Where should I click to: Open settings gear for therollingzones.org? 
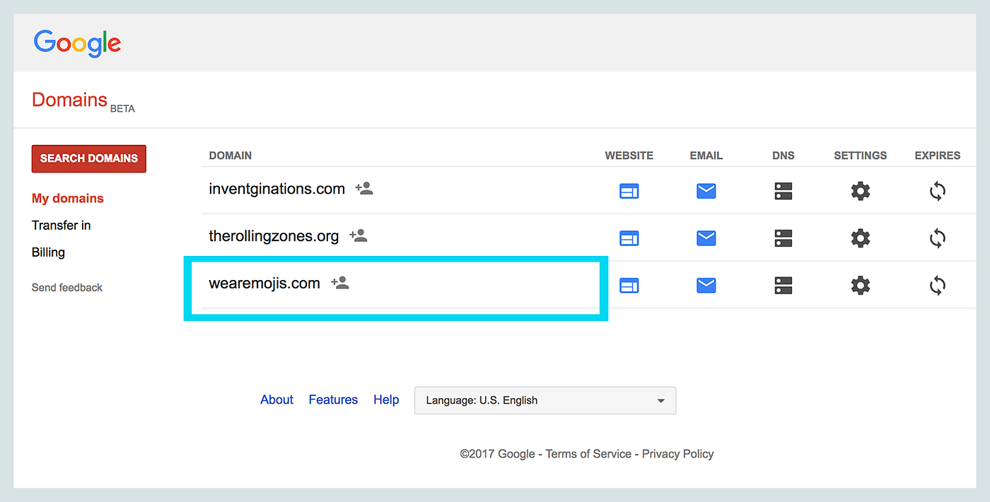[x=860, y=238]
